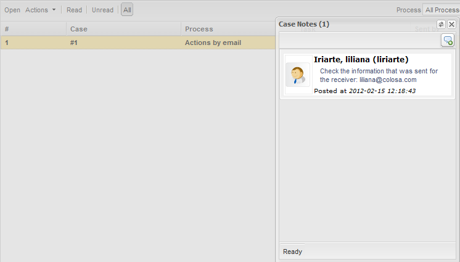Select the case #1 row cell
Image resolution: width=460 pixels, height=262 pixels.
tap(123, 43)
